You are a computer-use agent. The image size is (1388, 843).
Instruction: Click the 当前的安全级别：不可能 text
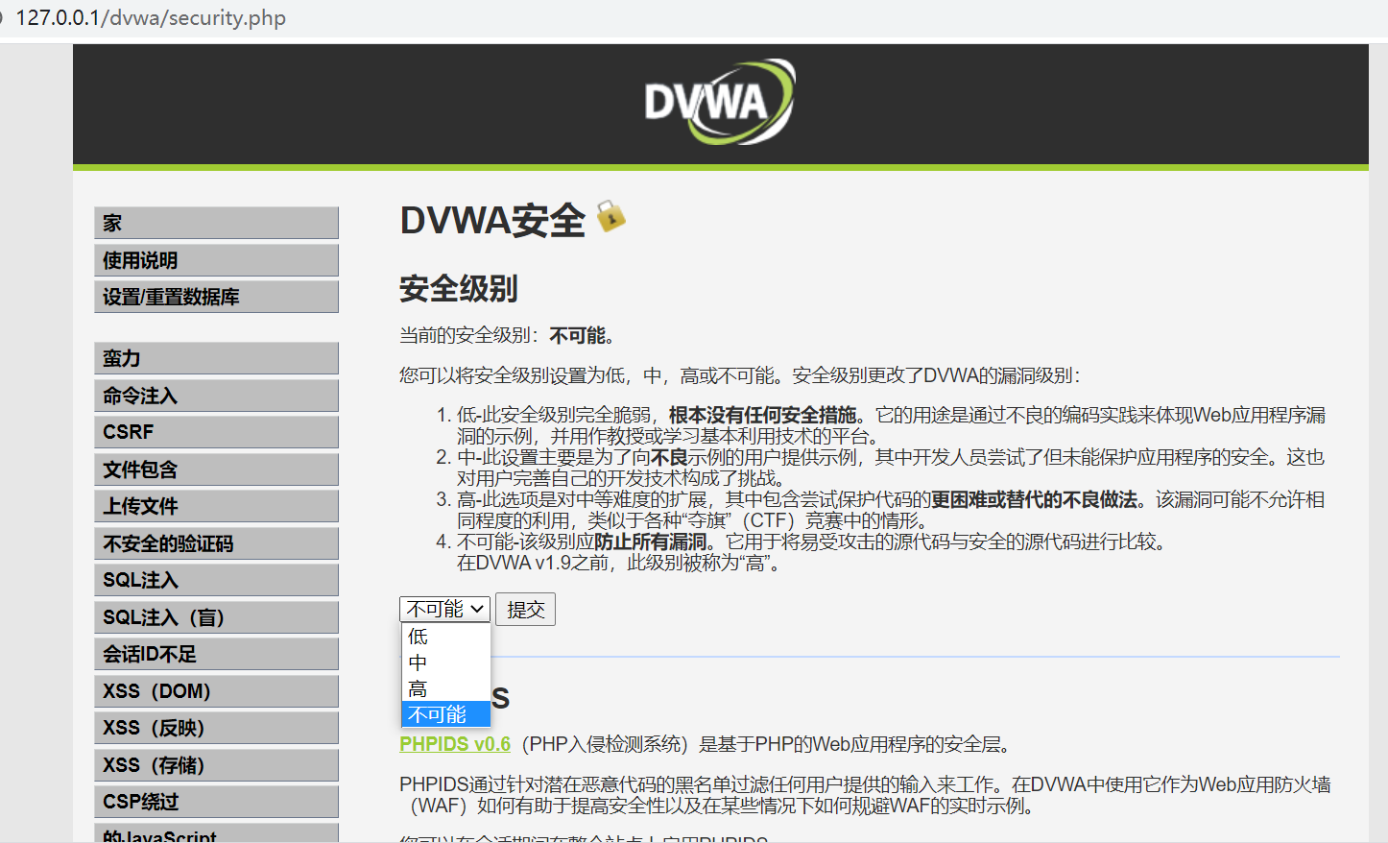tap(507, 336)
